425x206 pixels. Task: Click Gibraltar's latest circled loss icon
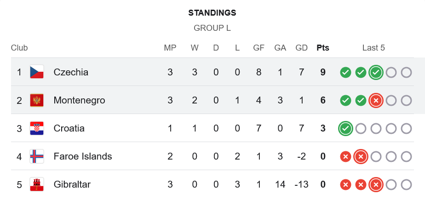[376, 185]
